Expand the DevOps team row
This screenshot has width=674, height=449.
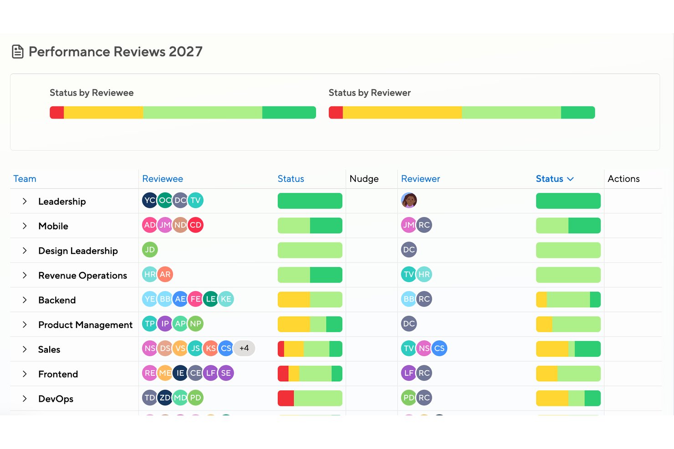click(x=25, y=399)
